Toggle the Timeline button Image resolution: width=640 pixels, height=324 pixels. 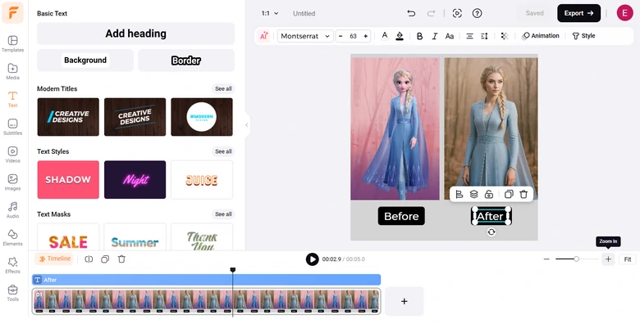click(x=54, y=259)
